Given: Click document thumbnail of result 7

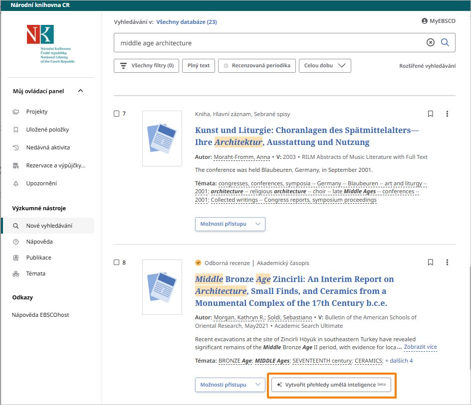Looking at the screenshot, I should pyautogui.click(x=162, y=138).
